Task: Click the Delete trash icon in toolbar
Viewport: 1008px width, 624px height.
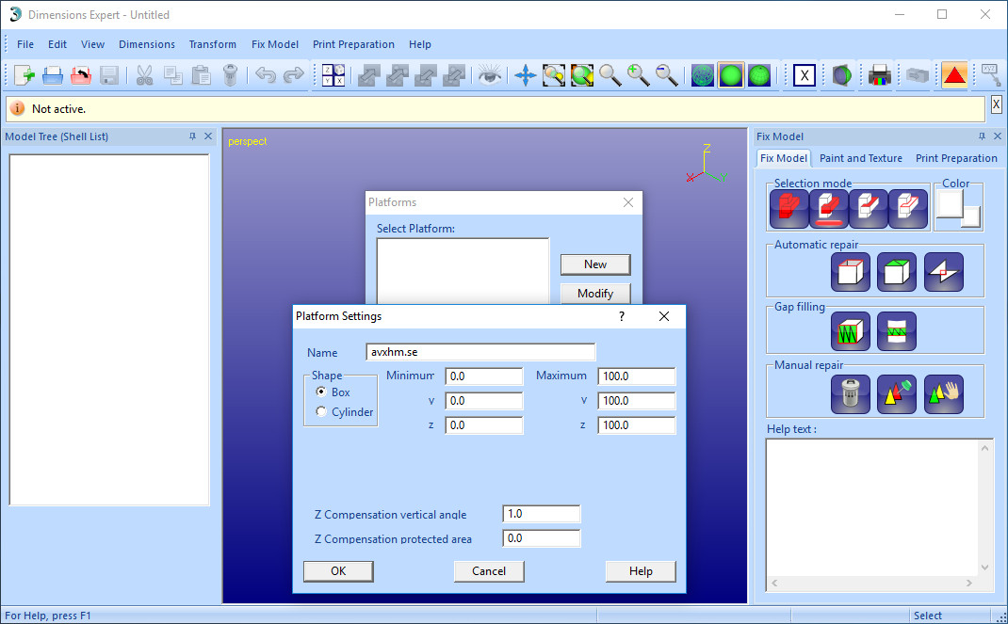Action: (x=230, y=75)
